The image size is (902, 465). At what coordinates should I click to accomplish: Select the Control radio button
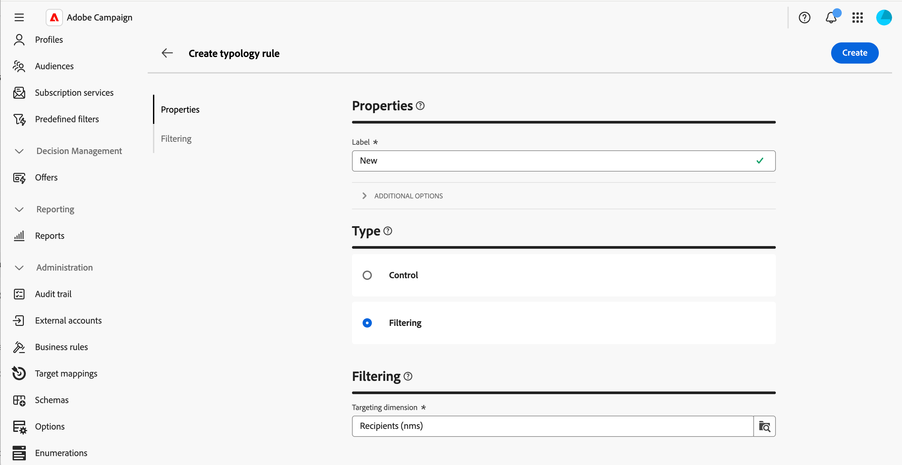tap(367, 275)
